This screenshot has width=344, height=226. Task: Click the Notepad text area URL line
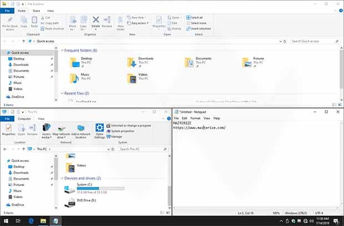tap(199, 127)
